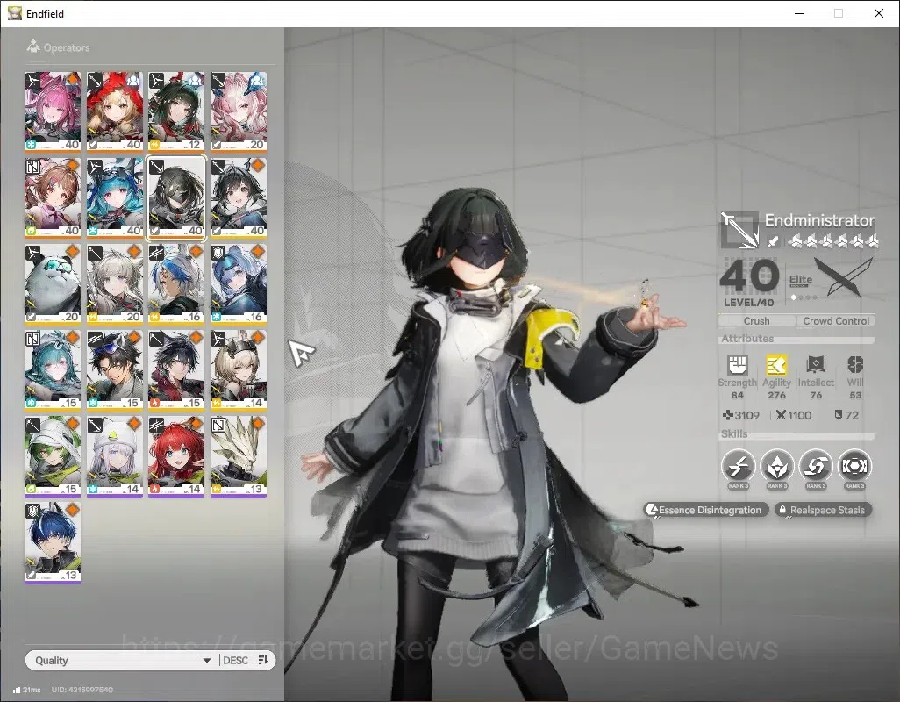This screenshot has height=702, width=900.
Task: Click the Will brain icon
Action: point(855,364)
